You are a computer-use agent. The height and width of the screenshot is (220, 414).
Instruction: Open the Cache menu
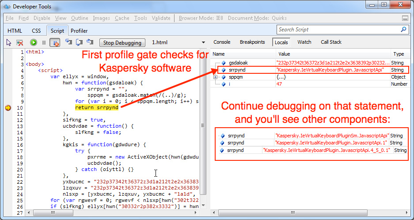point(122,18)
